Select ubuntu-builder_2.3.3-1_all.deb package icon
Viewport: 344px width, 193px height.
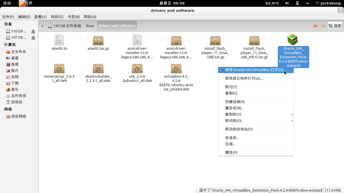98,68
